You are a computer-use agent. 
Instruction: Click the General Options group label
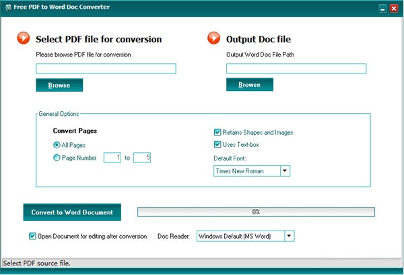coord(59,114)
